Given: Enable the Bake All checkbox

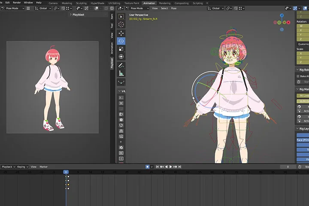Looking at the screenshot, I should click(298, 76).
